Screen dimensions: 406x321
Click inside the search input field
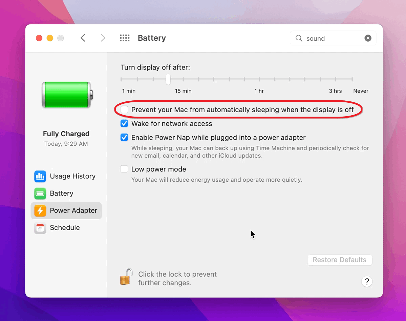pyautogui.click(x=325, y=38)
